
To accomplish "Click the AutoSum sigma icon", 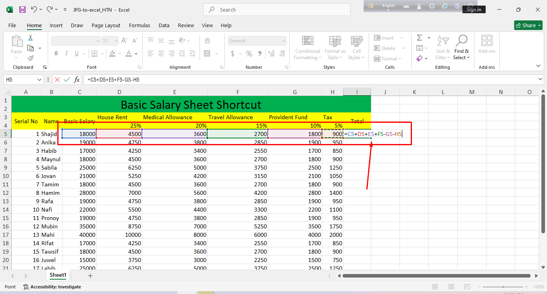I will coord(420,38).
